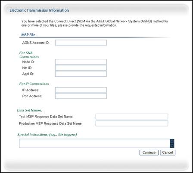Focus Test MSP Response Data Set Name field
193x173 pixels.
pos(132,116)
